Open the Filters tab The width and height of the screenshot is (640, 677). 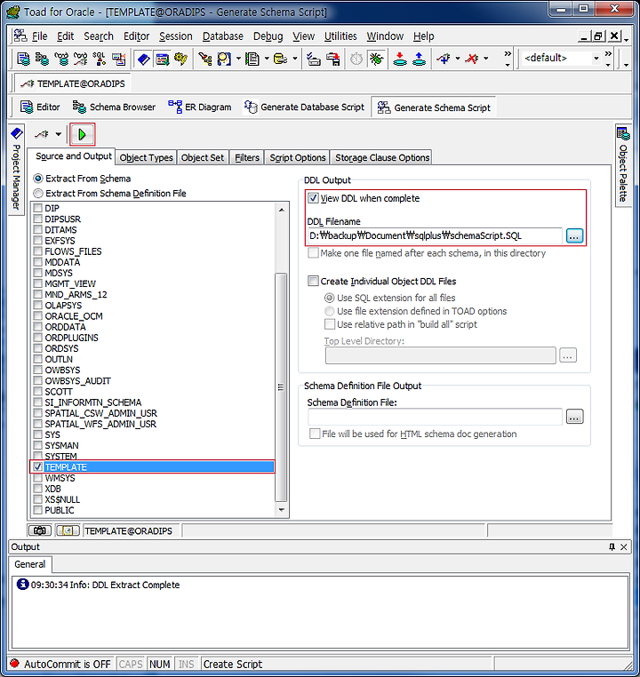(246, 157)
